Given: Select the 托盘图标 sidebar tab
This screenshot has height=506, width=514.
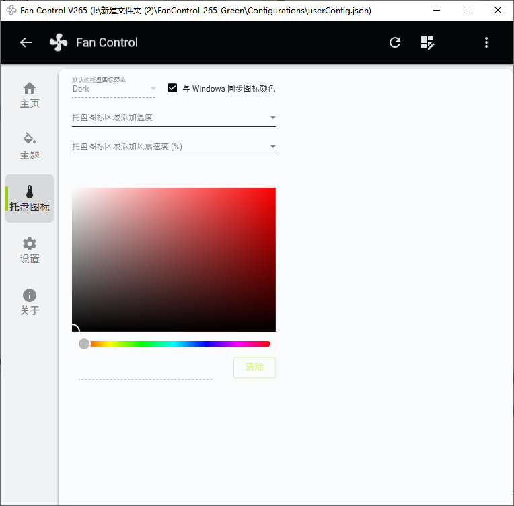Looking at the screenshot, I should 30,198.
